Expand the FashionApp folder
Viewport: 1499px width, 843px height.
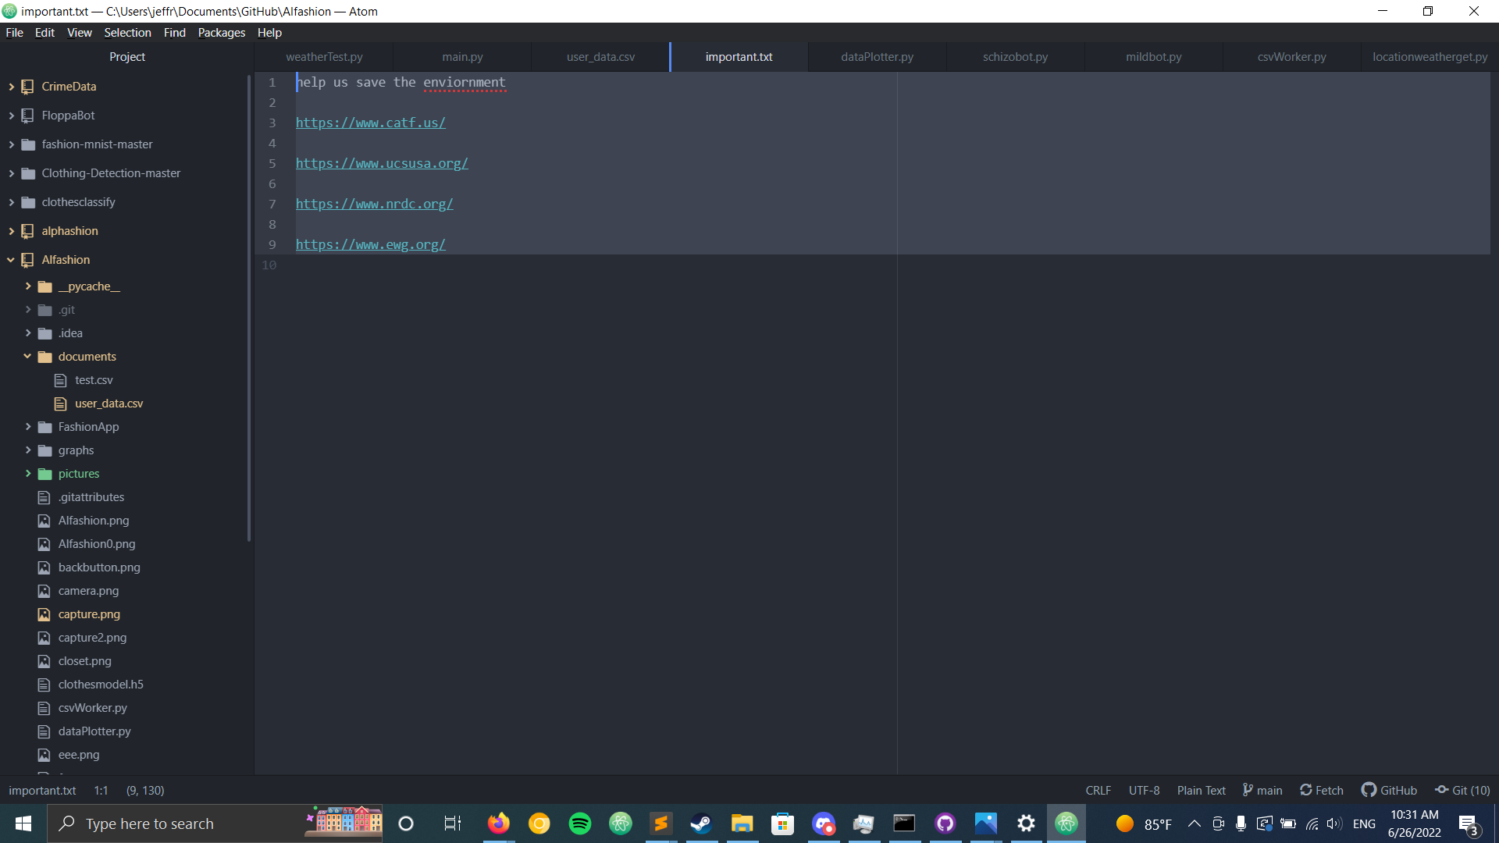[27, 427]
